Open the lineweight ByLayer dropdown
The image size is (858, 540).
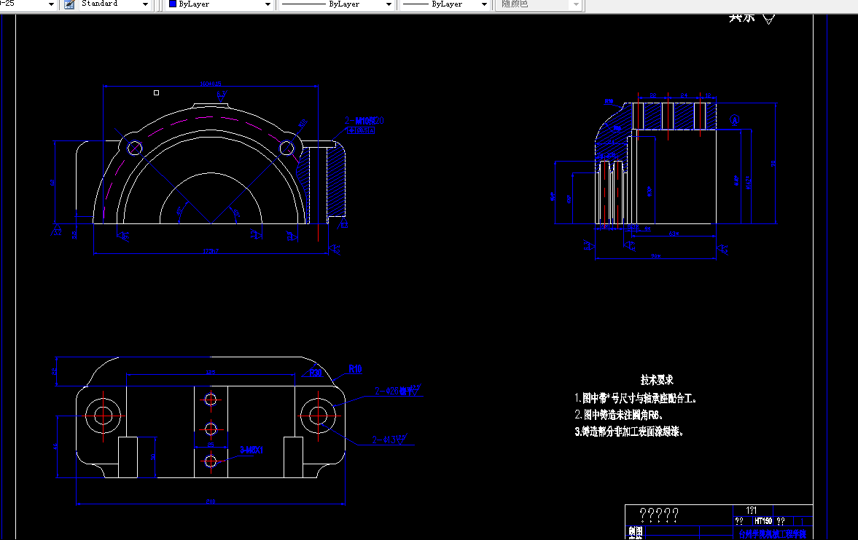(485, 5)
